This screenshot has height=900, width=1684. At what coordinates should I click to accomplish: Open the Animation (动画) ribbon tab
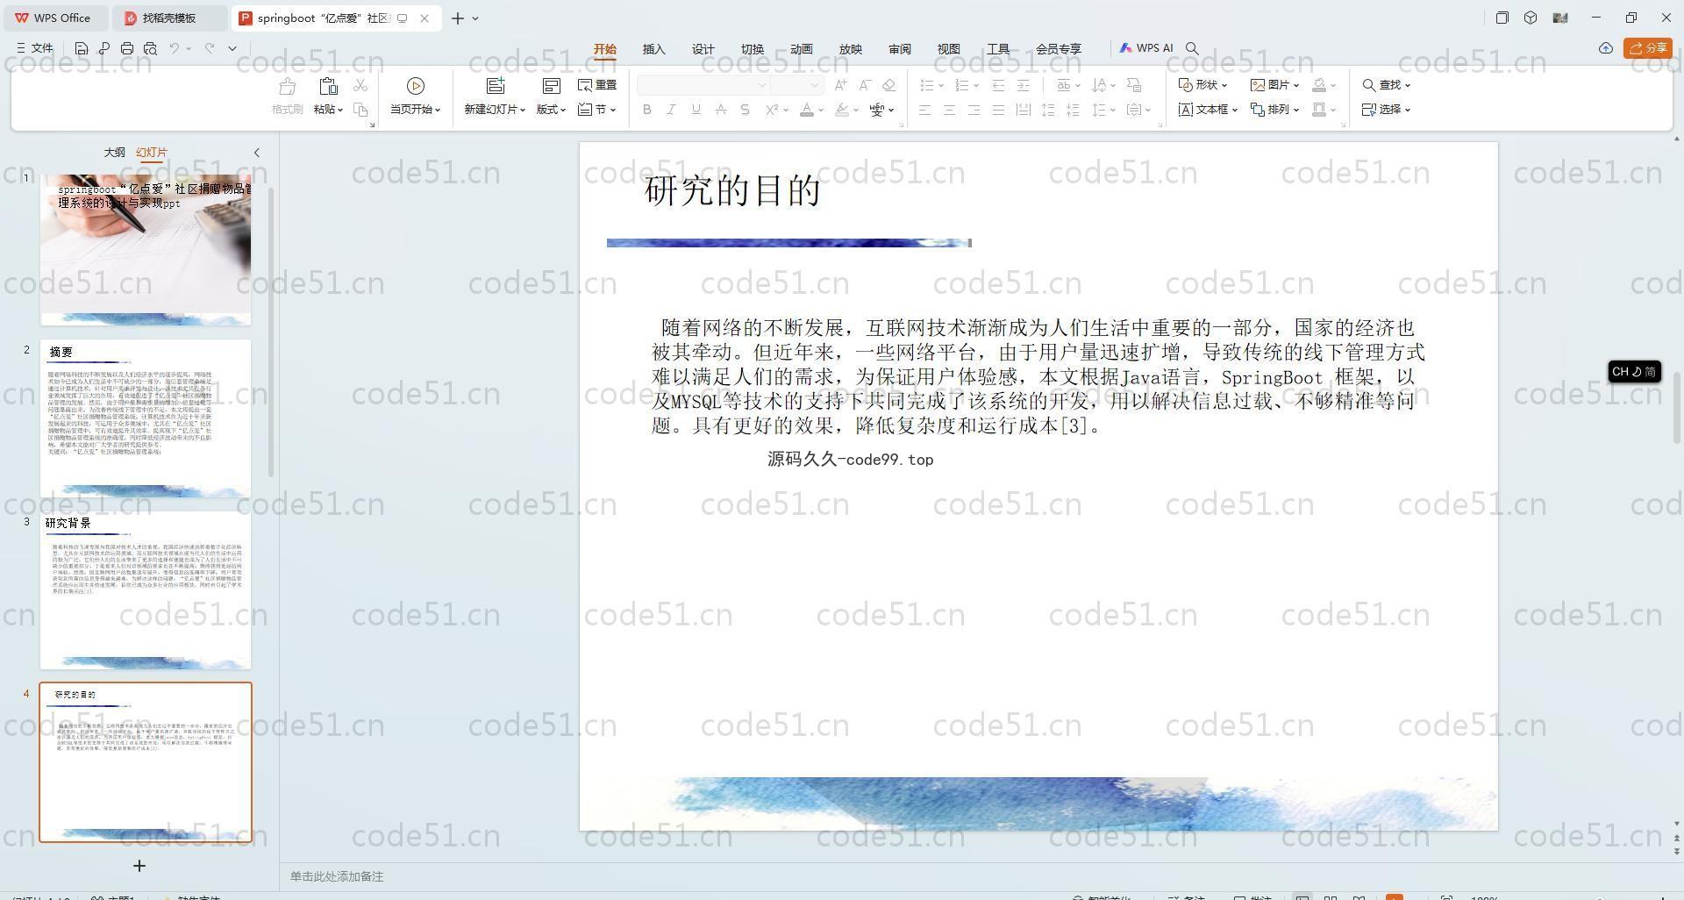coord(802,49)
